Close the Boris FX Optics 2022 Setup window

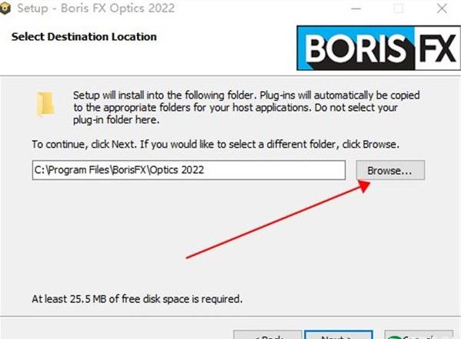[x=442, y=8]
